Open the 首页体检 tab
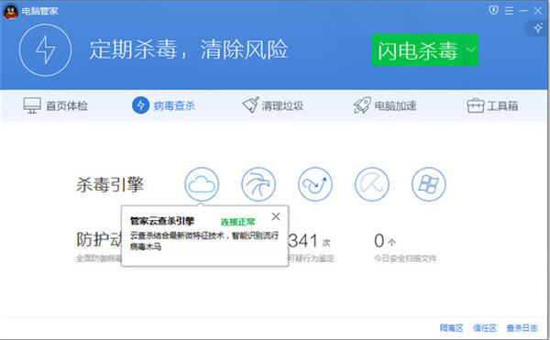 click(x=55, y=105)
